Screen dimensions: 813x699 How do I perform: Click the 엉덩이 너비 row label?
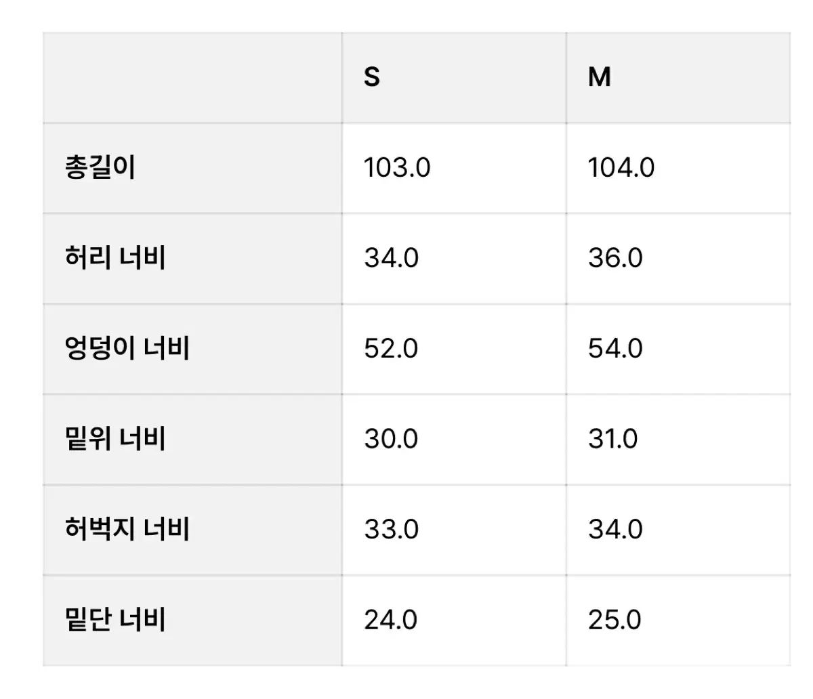(127, 348)
